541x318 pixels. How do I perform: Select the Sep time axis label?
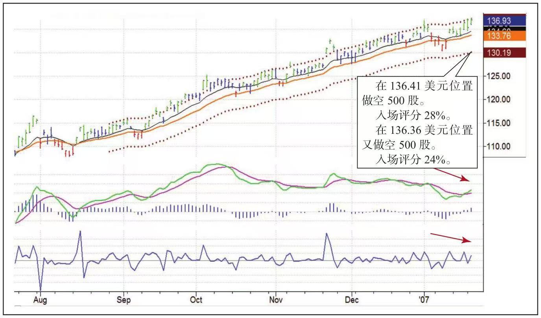point(124,300)
